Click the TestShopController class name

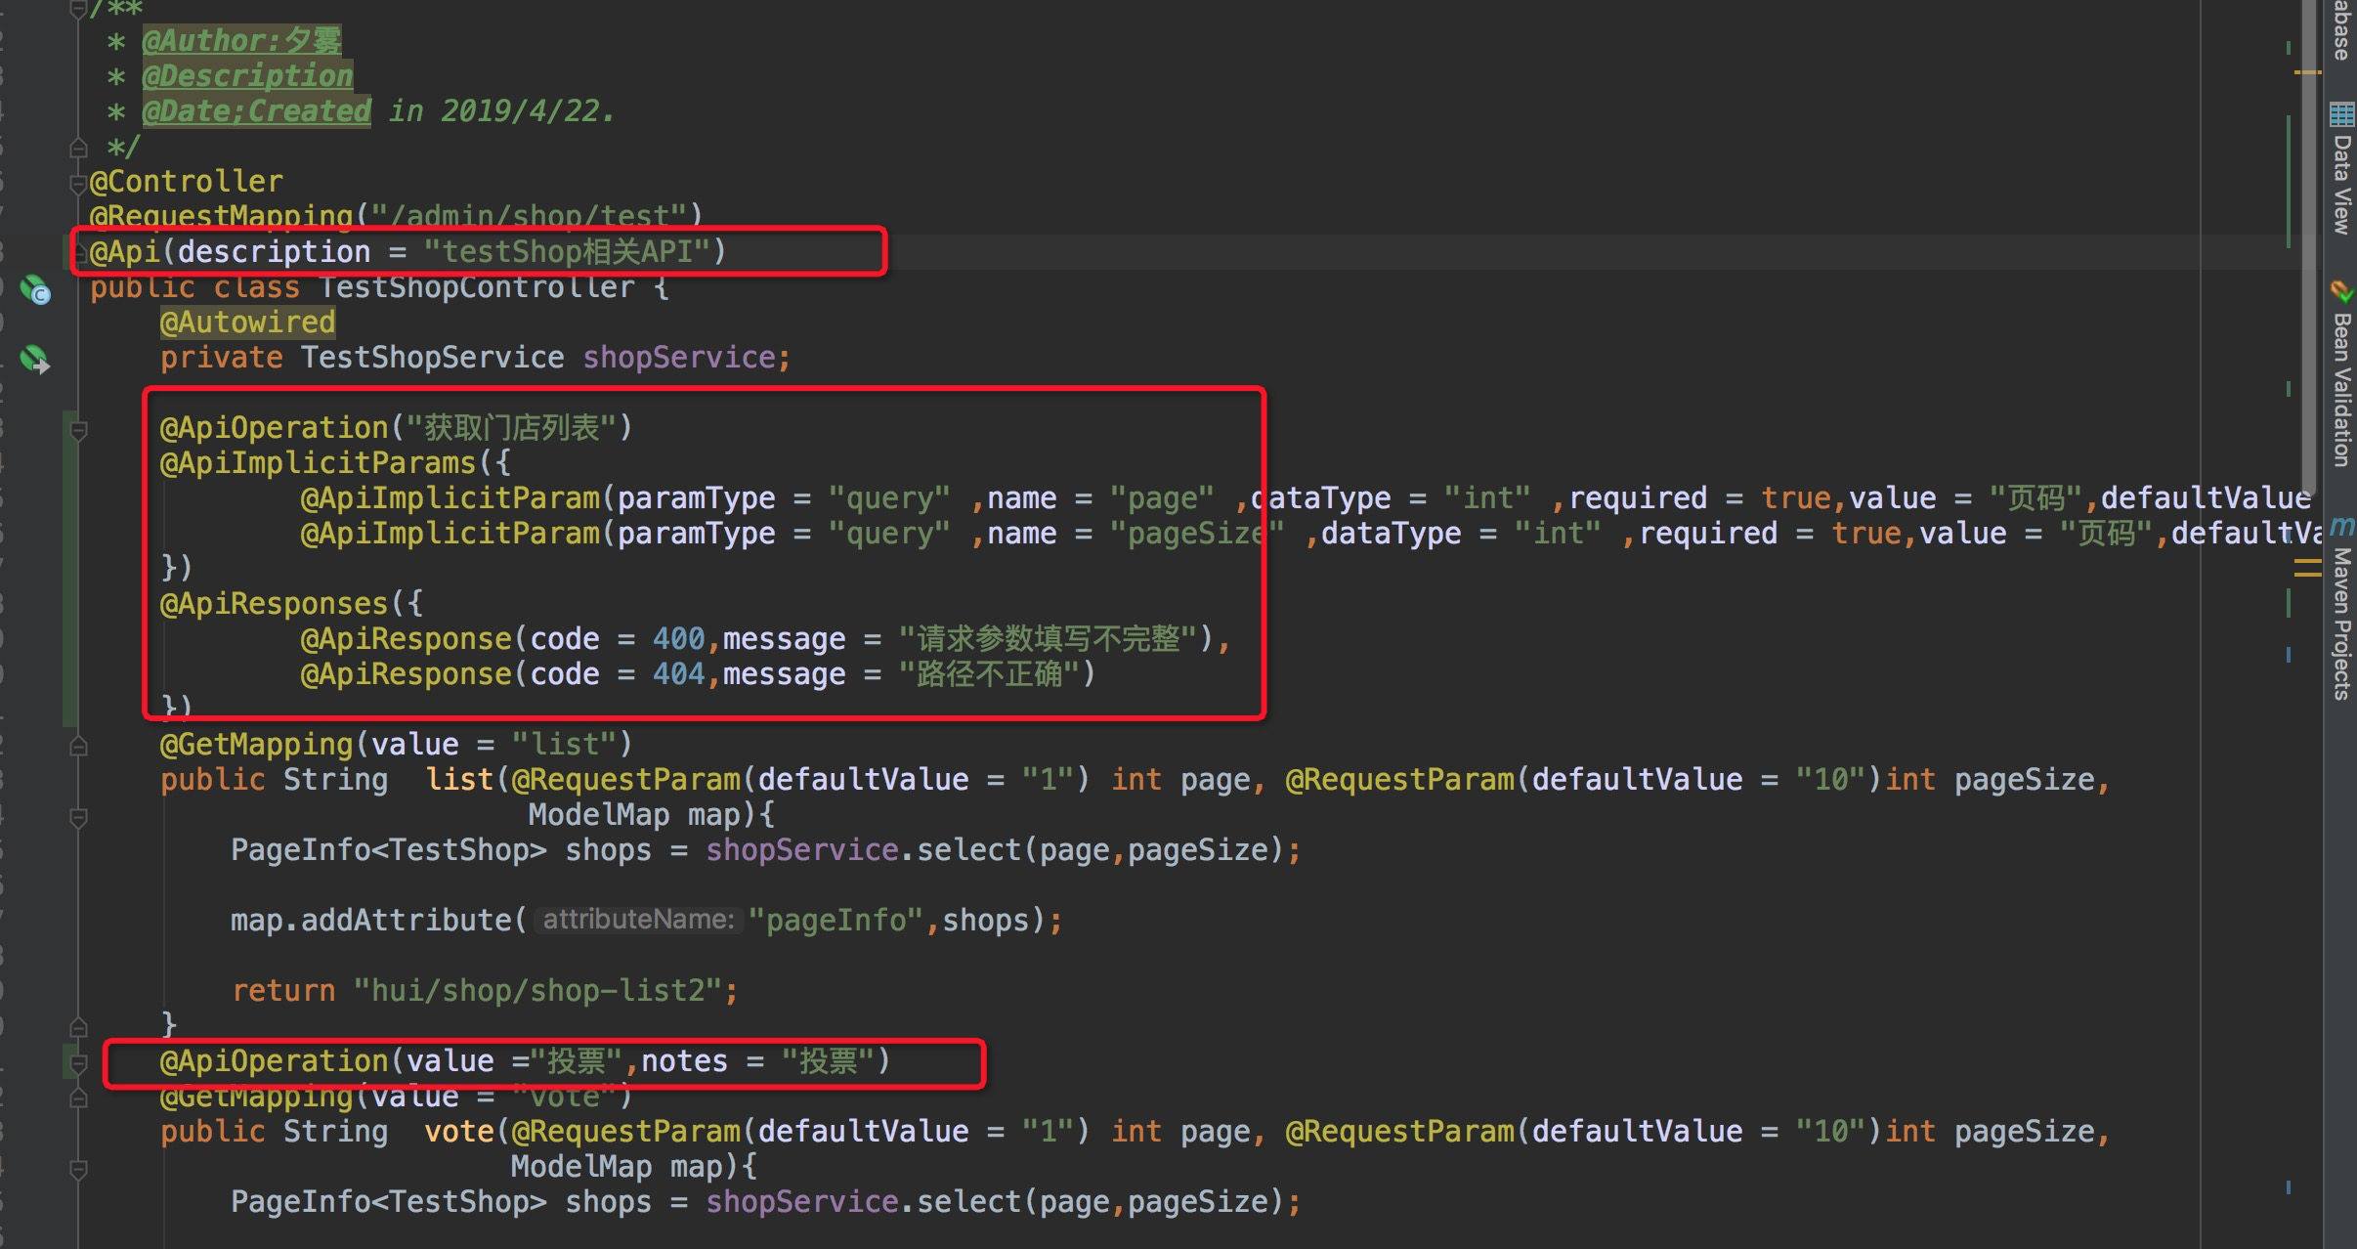pyautogui.click(x=477, y=287)
